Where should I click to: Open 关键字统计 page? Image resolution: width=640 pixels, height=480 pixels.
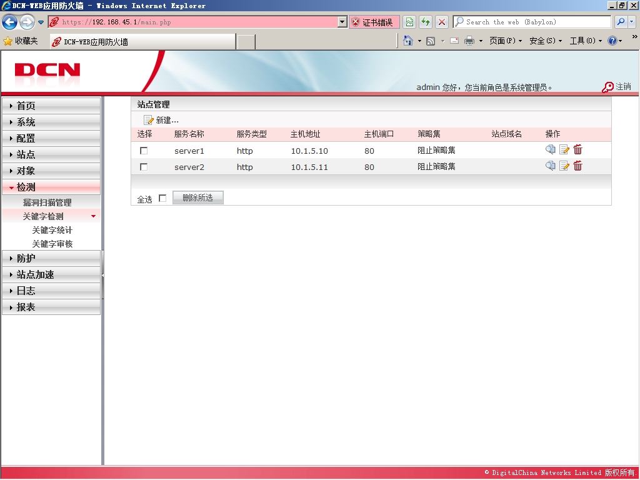(x=52, y=230)
